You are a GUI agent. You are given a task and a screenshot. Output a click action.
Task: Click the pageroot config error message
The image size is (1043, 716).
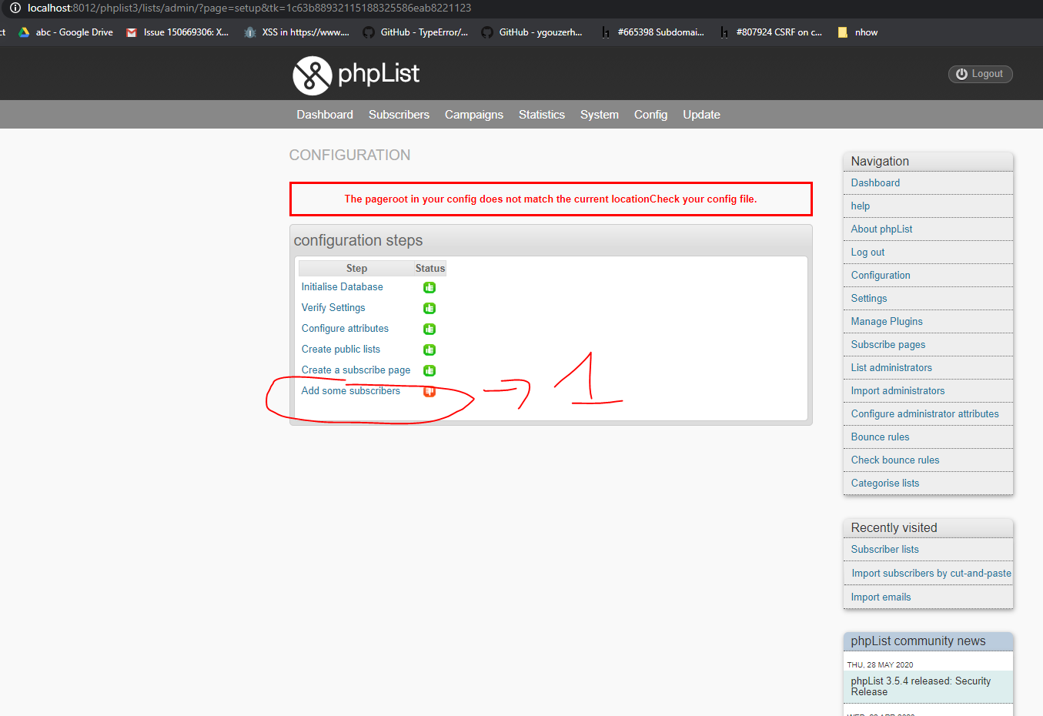pos(550,199)
